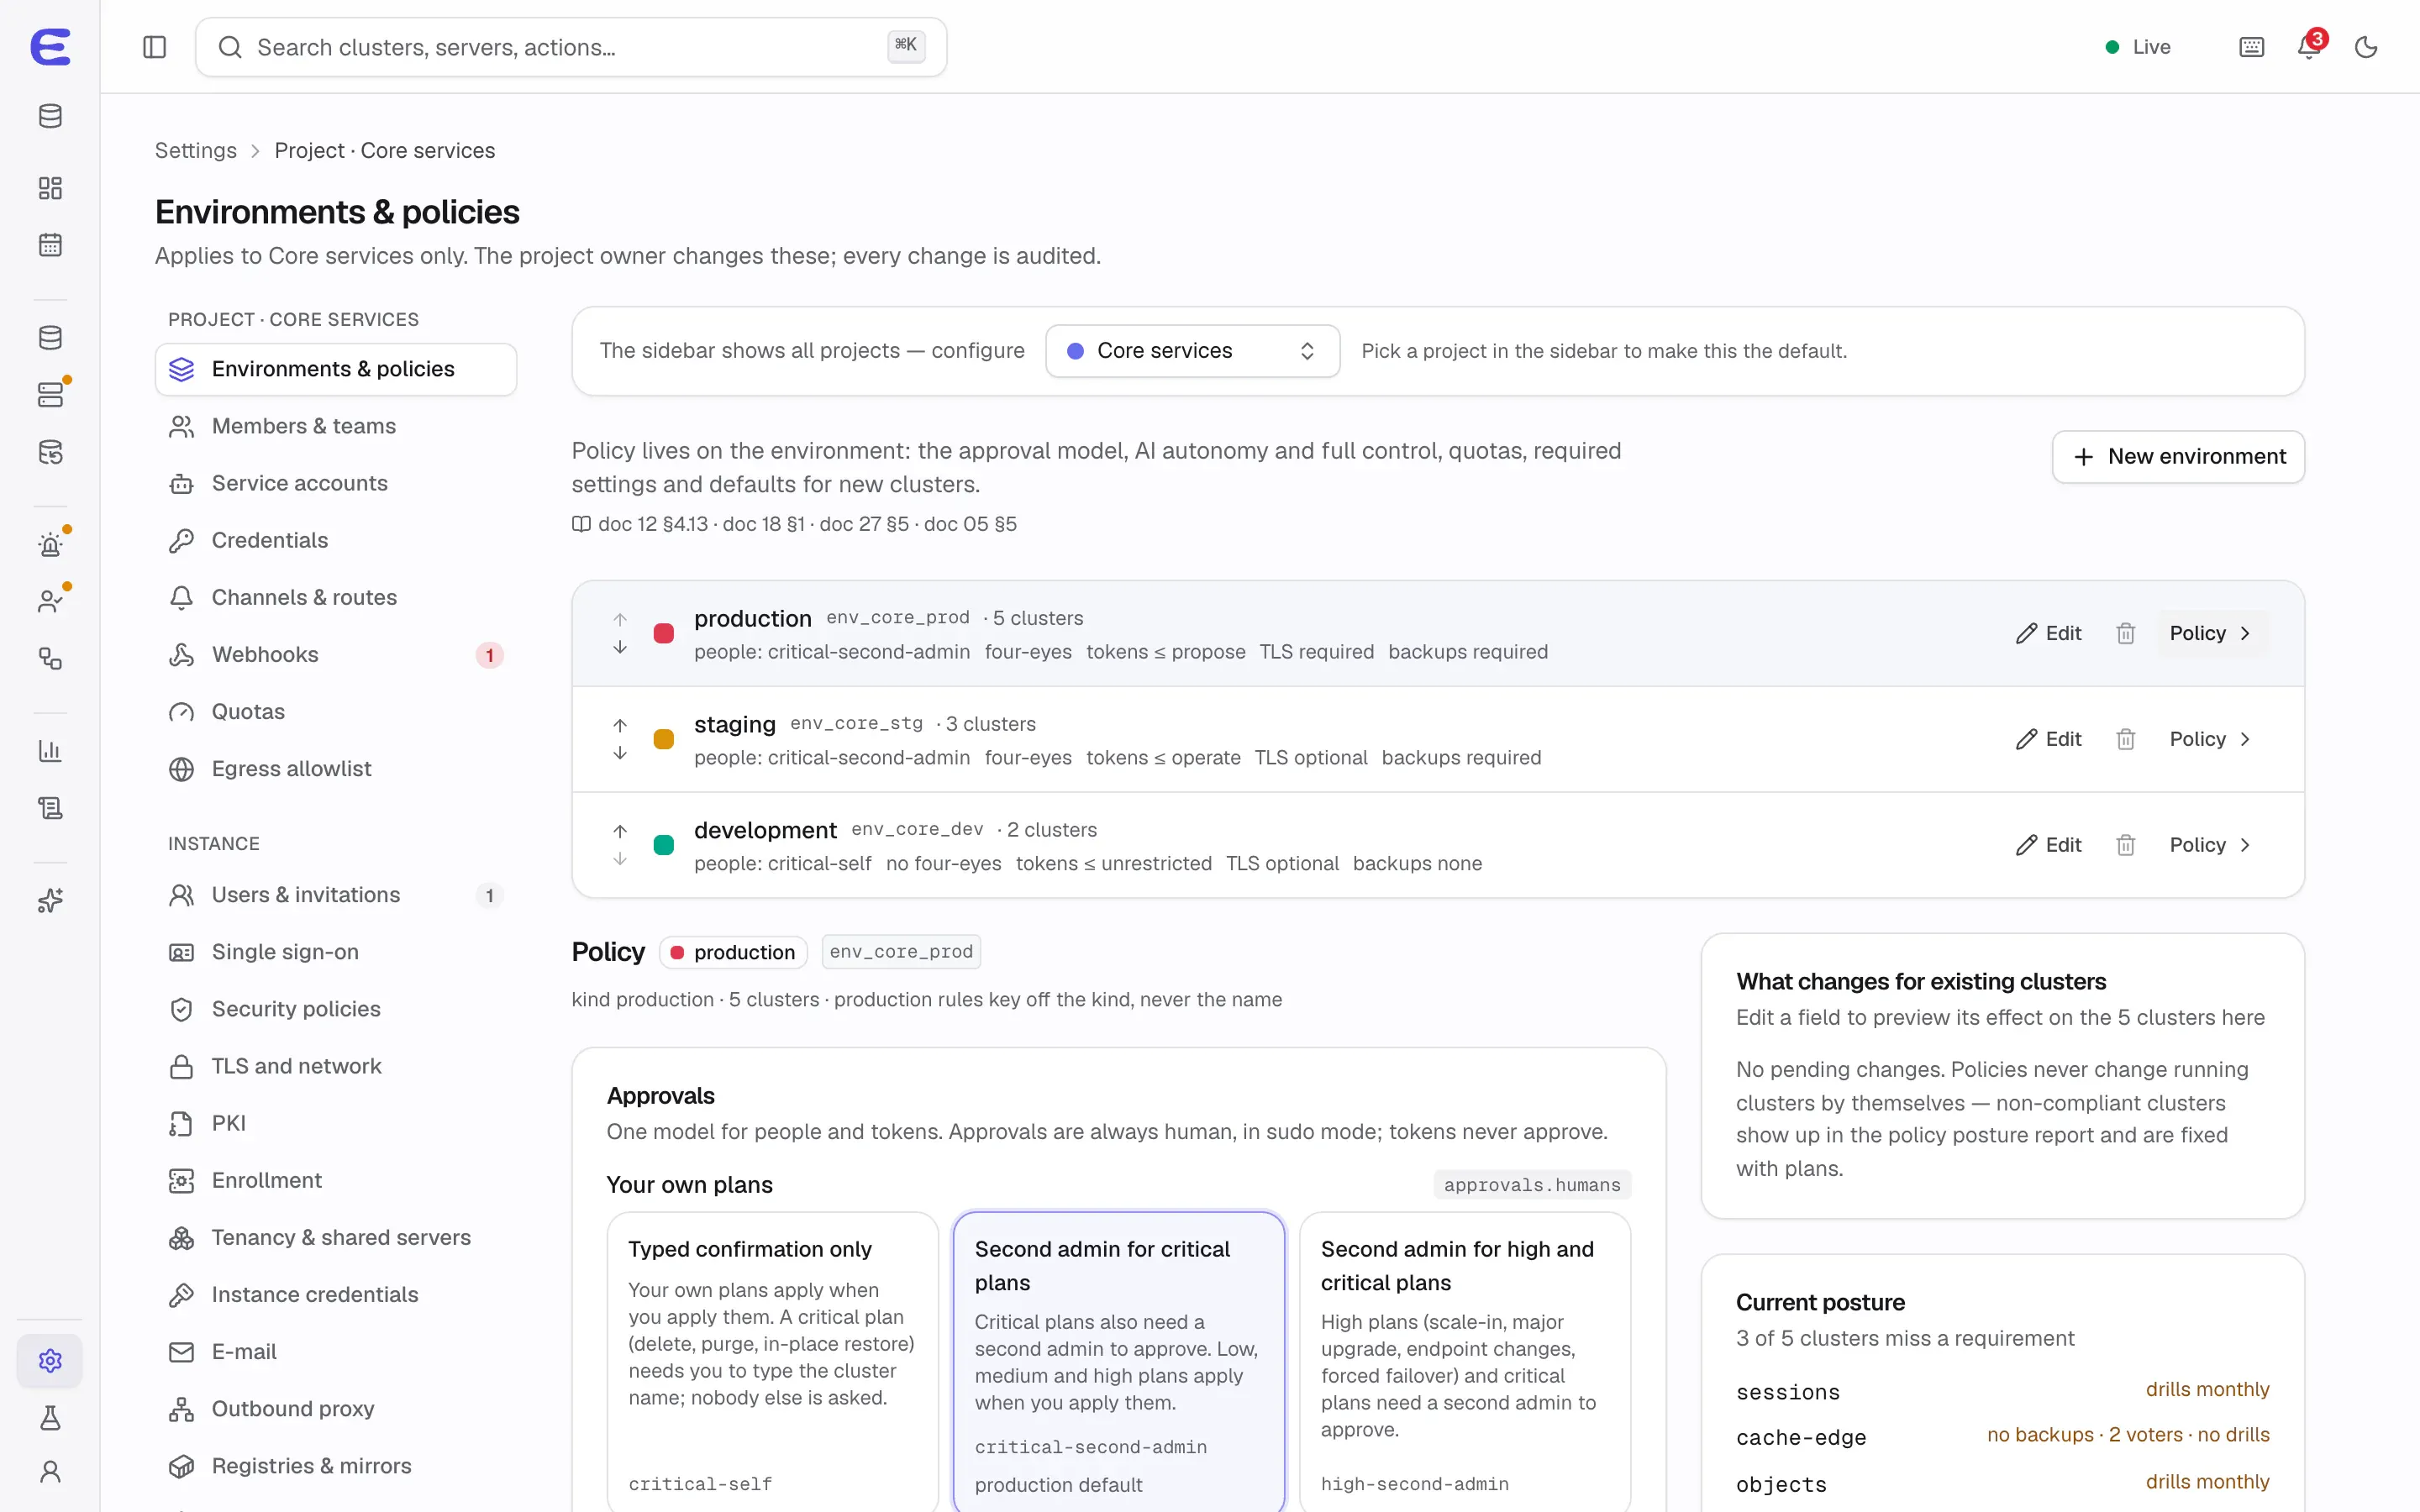Open keyboard shortcuts icon in header
The width and height of the screenshot is (2420, 1512).
[x=2251, y=47]
